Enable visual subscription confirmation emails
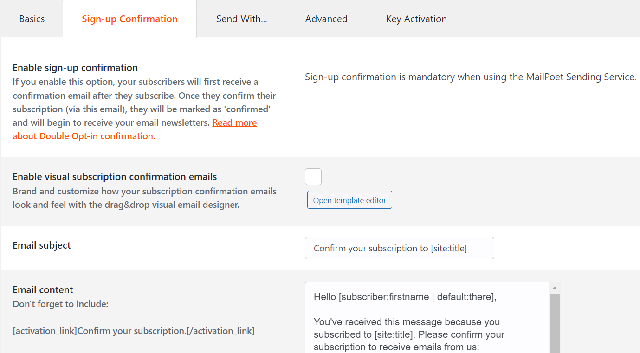 (x=313, y=177)
